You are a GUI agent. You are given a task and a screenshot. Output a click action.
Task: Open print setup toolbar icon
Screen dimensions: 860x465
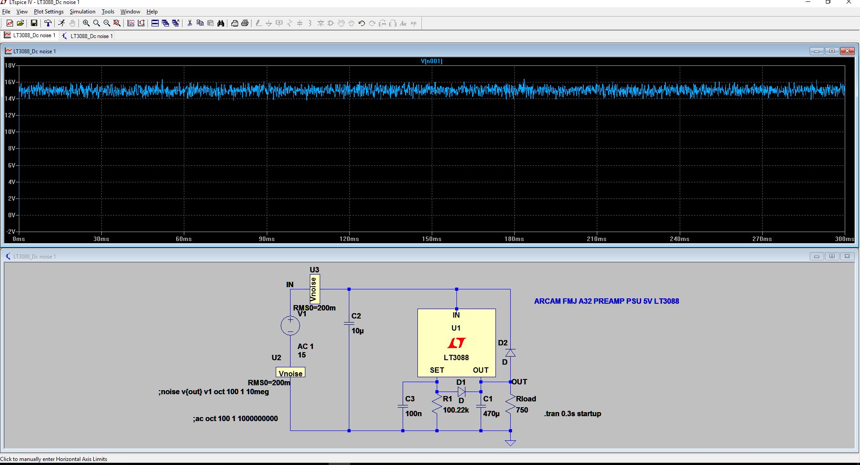click(235, 23)
